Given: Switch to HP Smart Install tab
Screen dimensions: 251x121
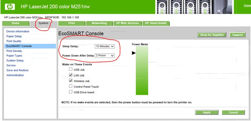Looking at the screenshot, I should tap(156, 23).
